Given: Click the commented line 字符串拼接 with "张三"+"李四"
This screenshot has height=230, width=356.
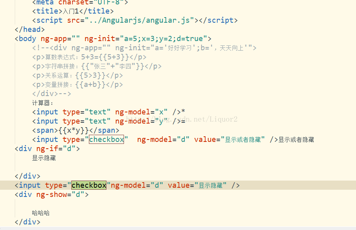Looking at the screenshot, I should tap(97, 66).
